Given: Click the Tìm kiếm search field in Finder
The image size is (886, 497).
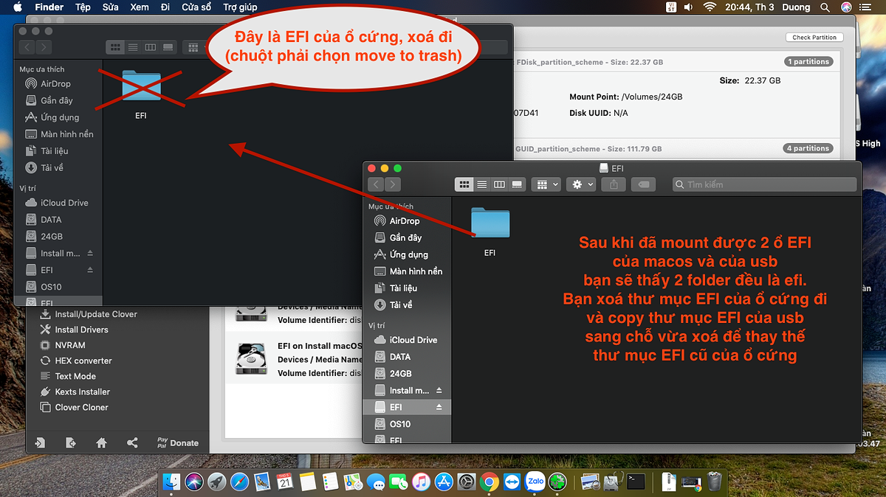Looking at the screenshot, I should click(x=764, y=184).
